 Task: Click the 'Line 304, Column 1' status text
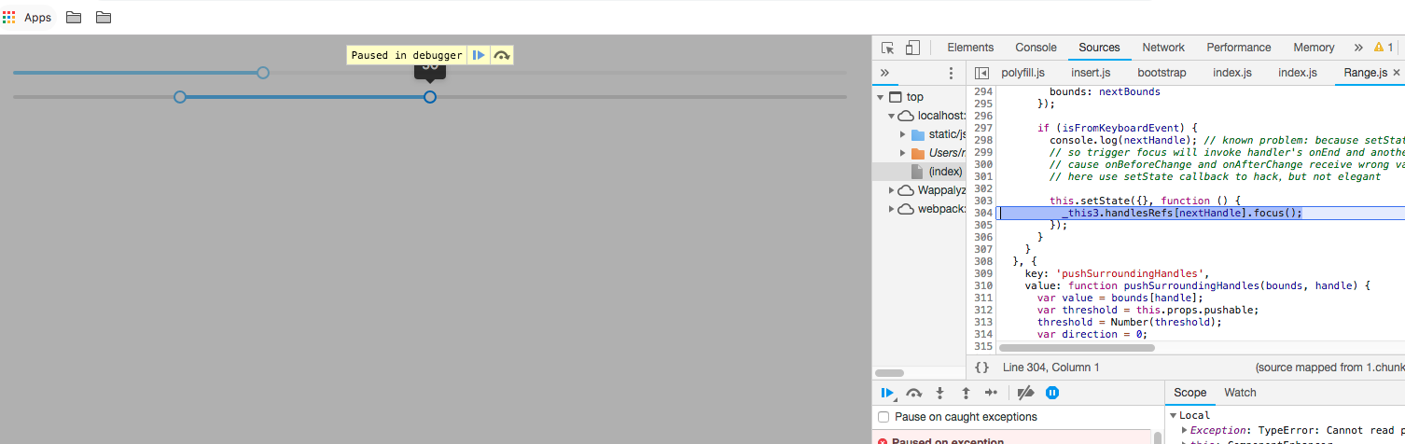point(1050,368)
